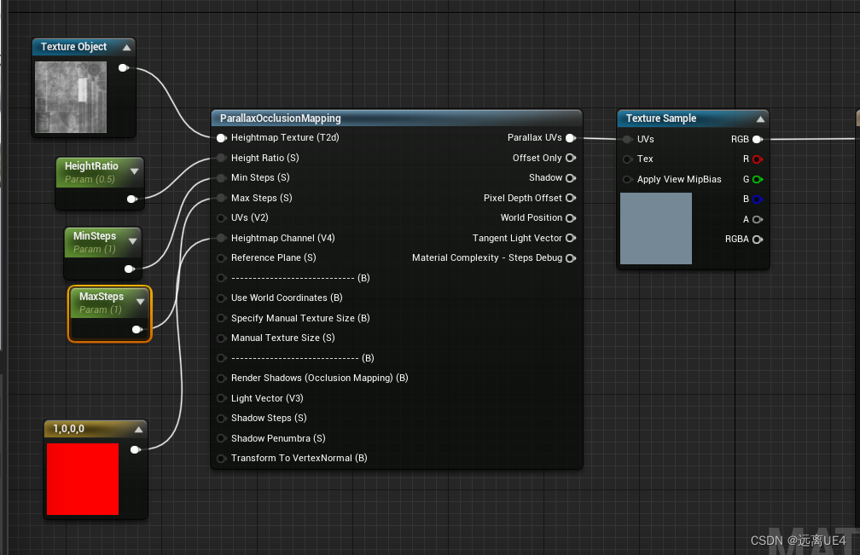Click the blue B channel output pin
The image size is (860, 555).
point(757,199)
